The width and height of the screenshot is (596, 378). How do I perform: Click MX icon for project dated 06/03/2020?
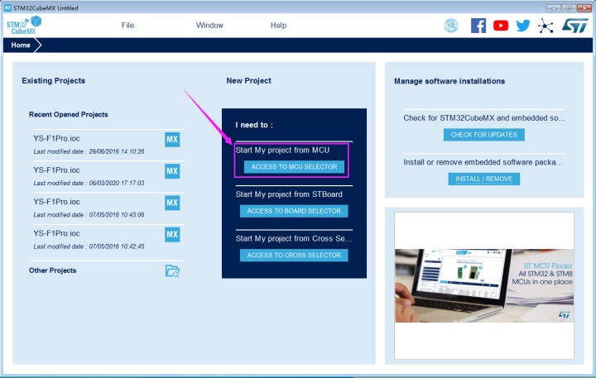tap(172, 171)
